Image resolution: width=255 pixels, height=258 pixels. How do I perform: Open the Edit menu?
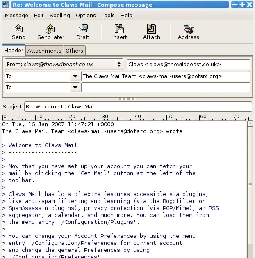point(39,16)
